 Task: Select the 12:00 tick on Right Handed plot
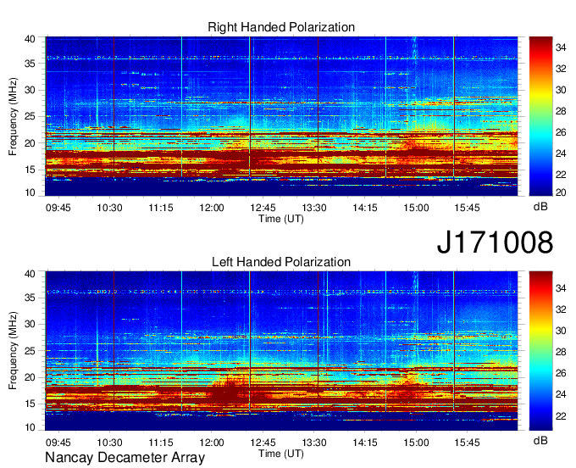212,208
